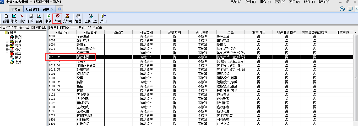Click the 上传云盘 upload to cloud icon
Viewport: 358px width, 126px height.
pos(91,18)
